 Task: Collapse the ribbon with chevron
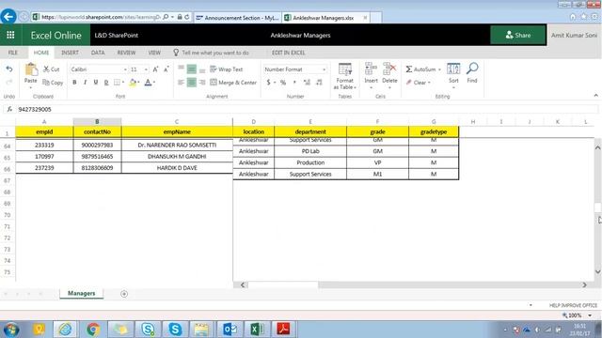click(x=595, y=96)
